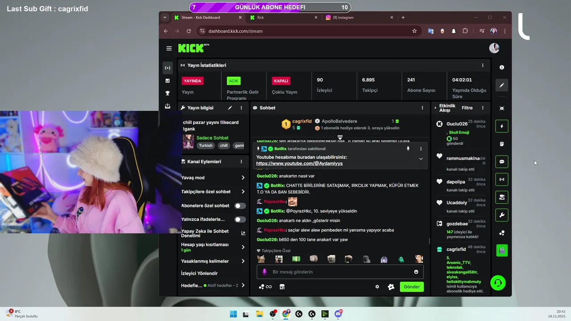Open Yayın bilgisi three-dot menu
The image size is (571, 321).
coord(241,108)
